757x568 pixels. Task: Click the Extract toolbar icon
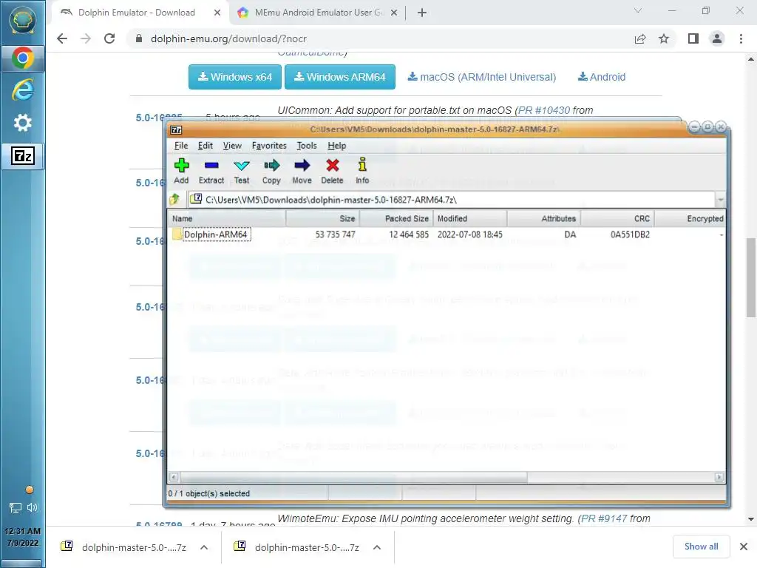click(211, 171)
